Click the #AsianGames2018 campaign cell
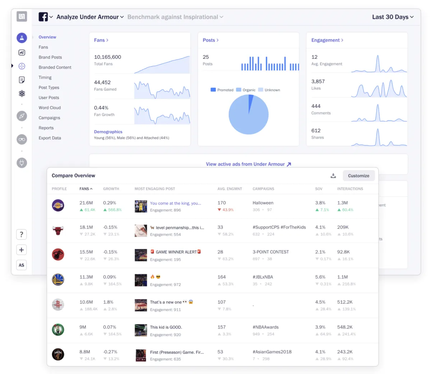 point(272,352)
